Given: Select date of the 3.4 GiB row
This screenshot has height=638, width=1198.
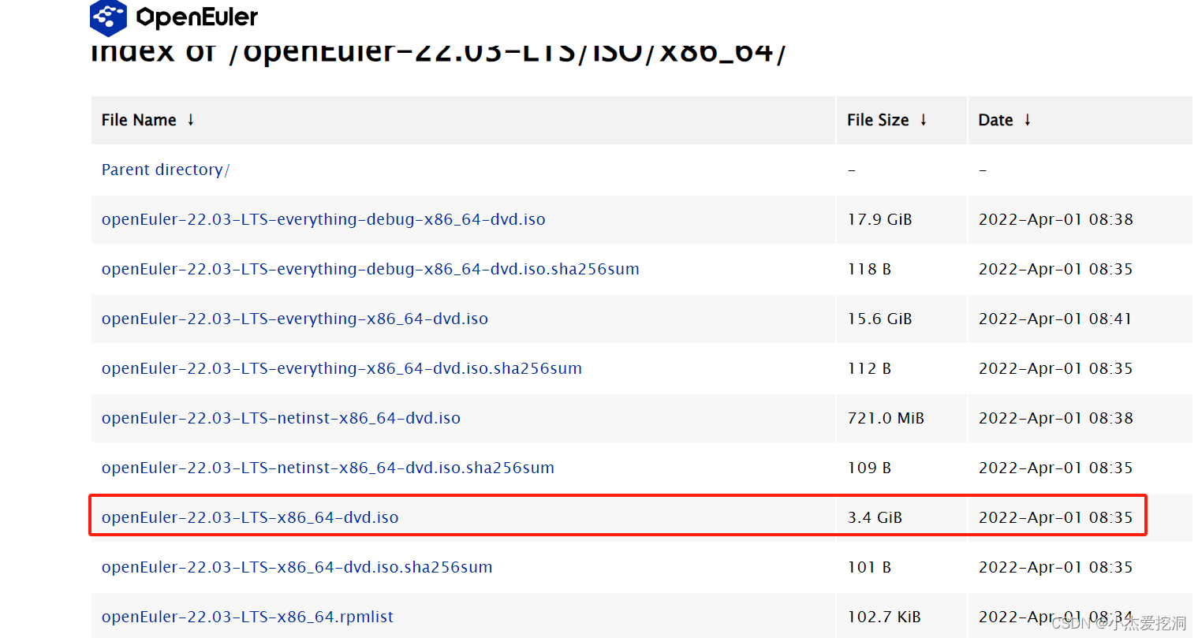Looking at the screenshot, I should (x=1055, y=517).
